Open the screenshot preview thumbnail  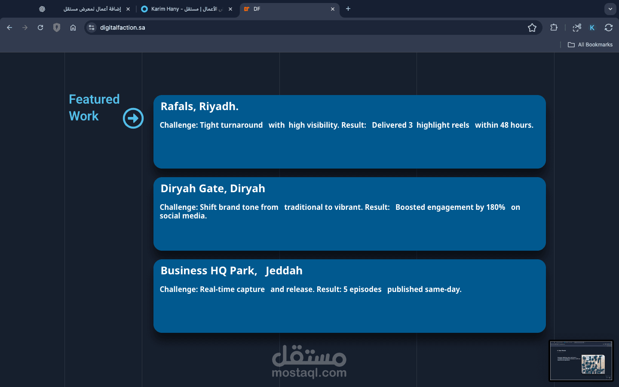point(581,361)
